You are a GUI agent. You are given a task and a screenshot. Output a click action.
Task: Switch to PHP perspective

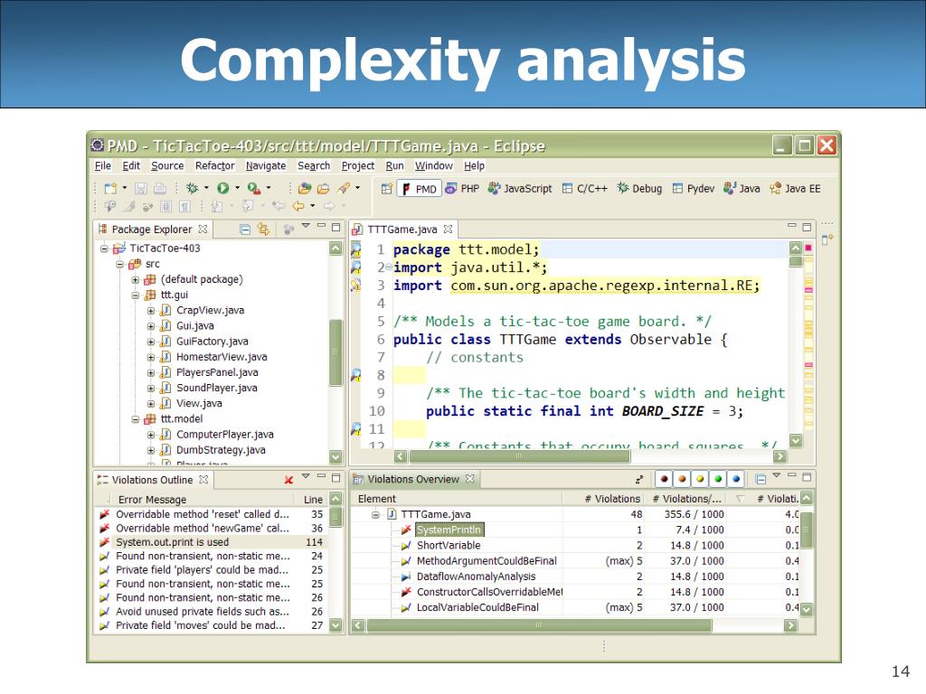click(462, 189)
